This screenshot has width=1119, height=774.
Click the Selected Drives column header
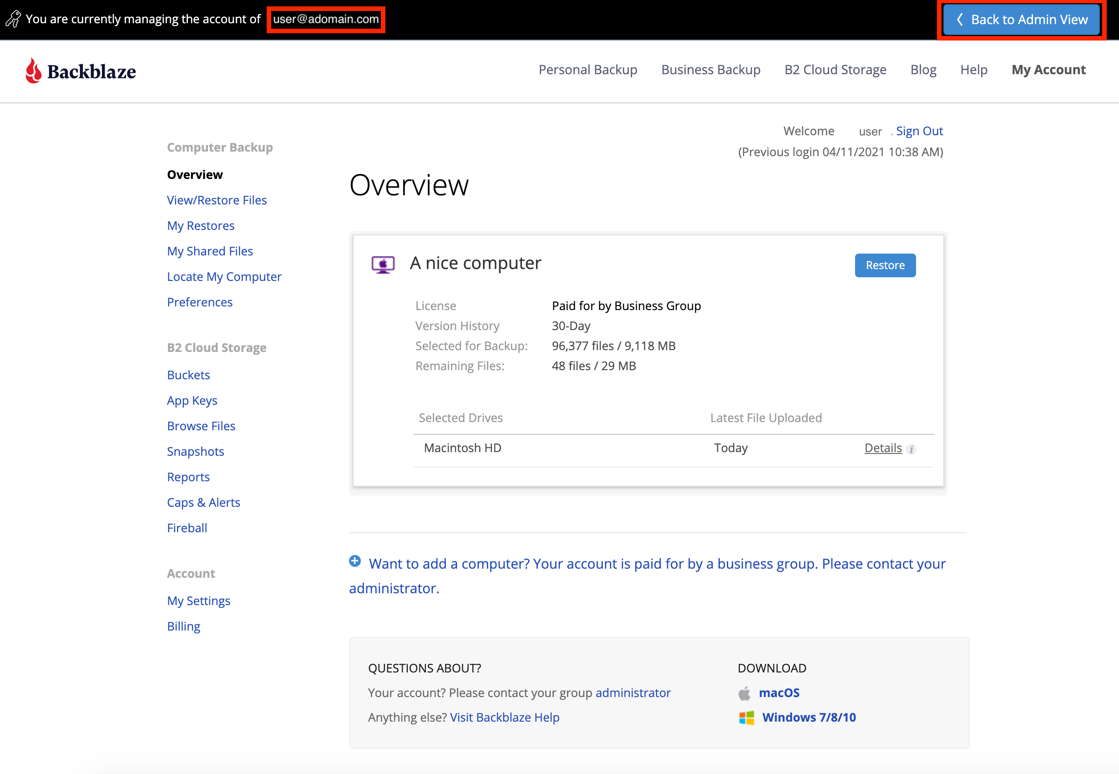coord(461,418)
